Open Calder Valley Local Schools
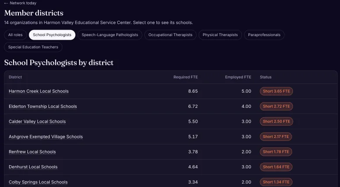 tap(37, 121)
